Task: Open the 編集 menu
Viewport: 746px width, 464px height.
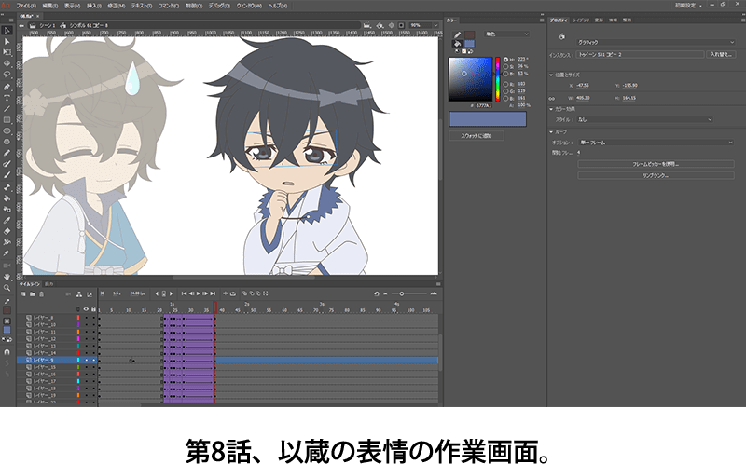Action: click(x=50, y=6)
